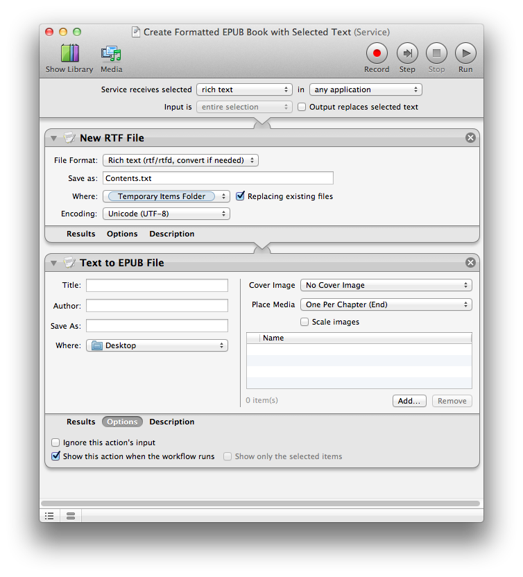Toggle 'Show only the selected items'
This screenshot has height=577, width=523.
[x=228, y=456]
